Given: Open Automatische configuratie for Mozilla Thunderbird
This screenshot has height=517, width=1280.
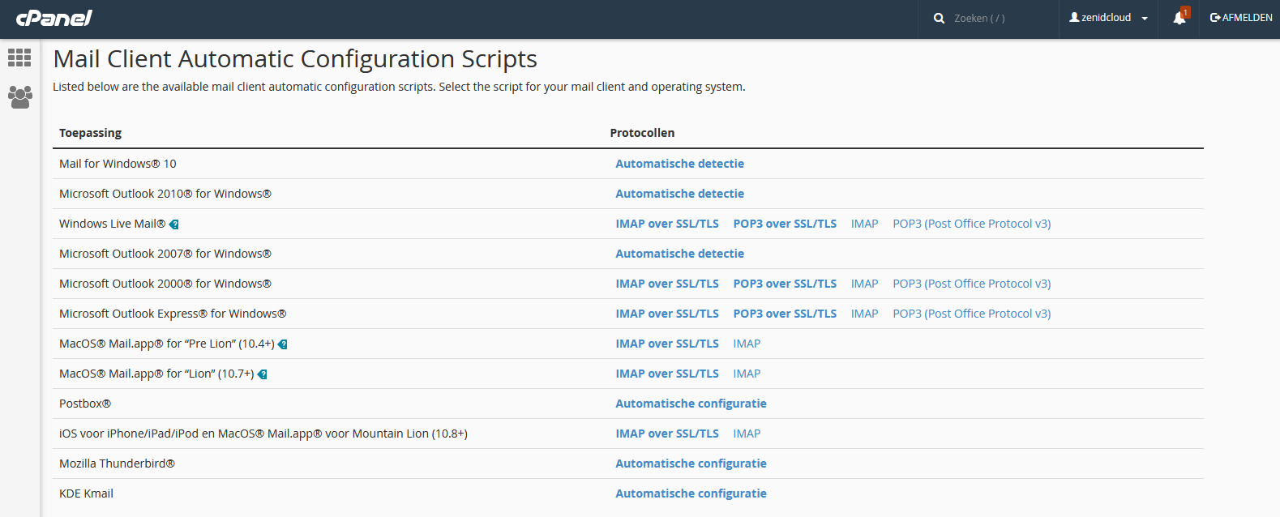Looking at the screenshot, I should [x=691, y=464].
